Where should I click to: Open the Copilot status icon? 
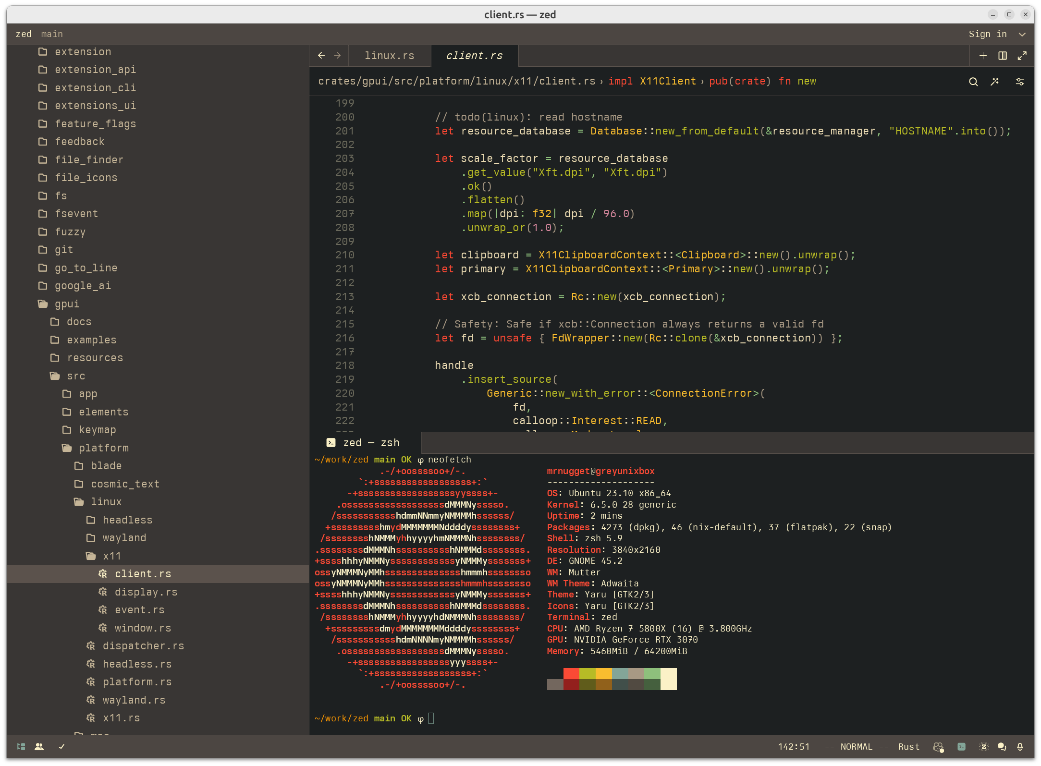click(938, 747)
